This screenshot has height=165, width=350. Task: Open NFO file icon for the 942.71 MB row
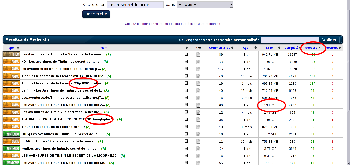(x=198, y=54)
